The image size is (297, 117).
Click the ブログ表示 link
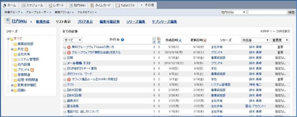coord(85,22)
